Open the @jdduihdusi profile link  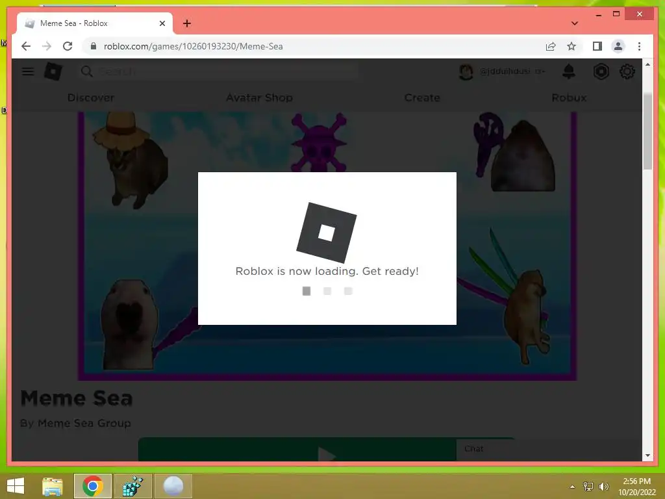tap(505, 71)
